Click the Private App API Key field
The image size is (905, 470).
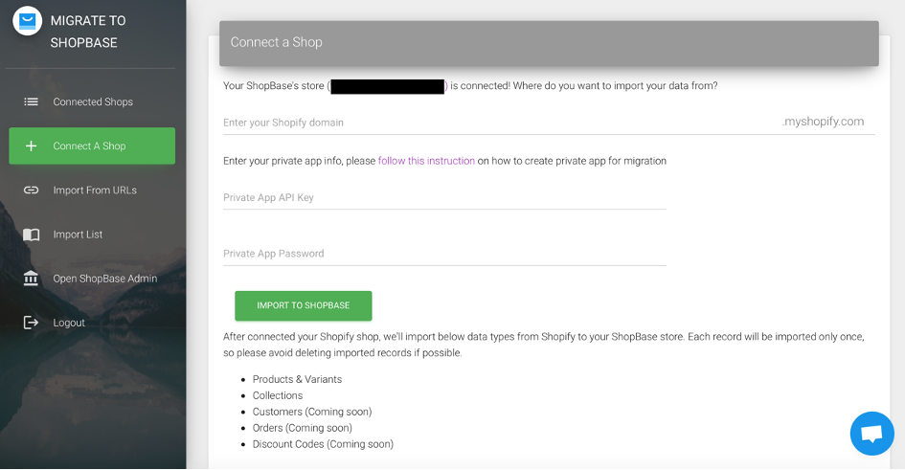point(444,198)
